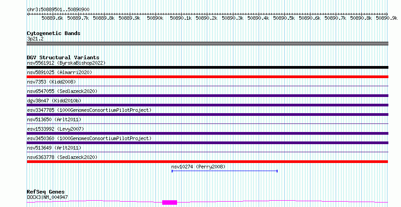
Task: Click nsv6547055 (Sedlazeck2020) variant label
Action: point(62,91)
